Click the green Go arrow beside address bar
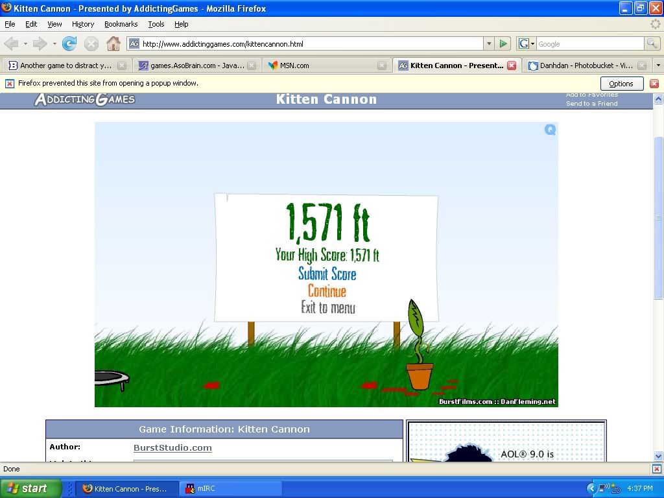664x498 pixels. tap(503, 43)
